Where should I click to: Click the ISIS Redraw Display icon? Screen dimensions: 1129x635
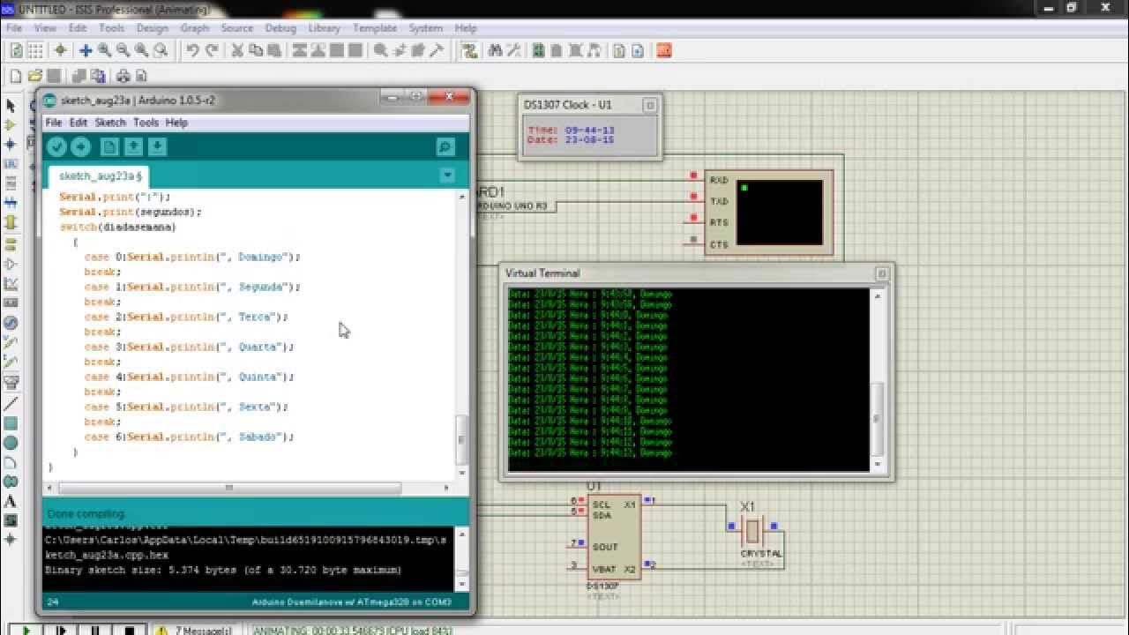[16, 51]
